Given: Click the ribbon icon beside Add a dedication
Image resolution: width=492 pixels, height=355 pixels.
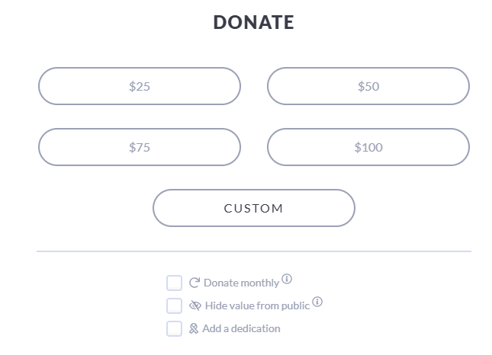Looking at the screenshot, I should coord(194,328).
